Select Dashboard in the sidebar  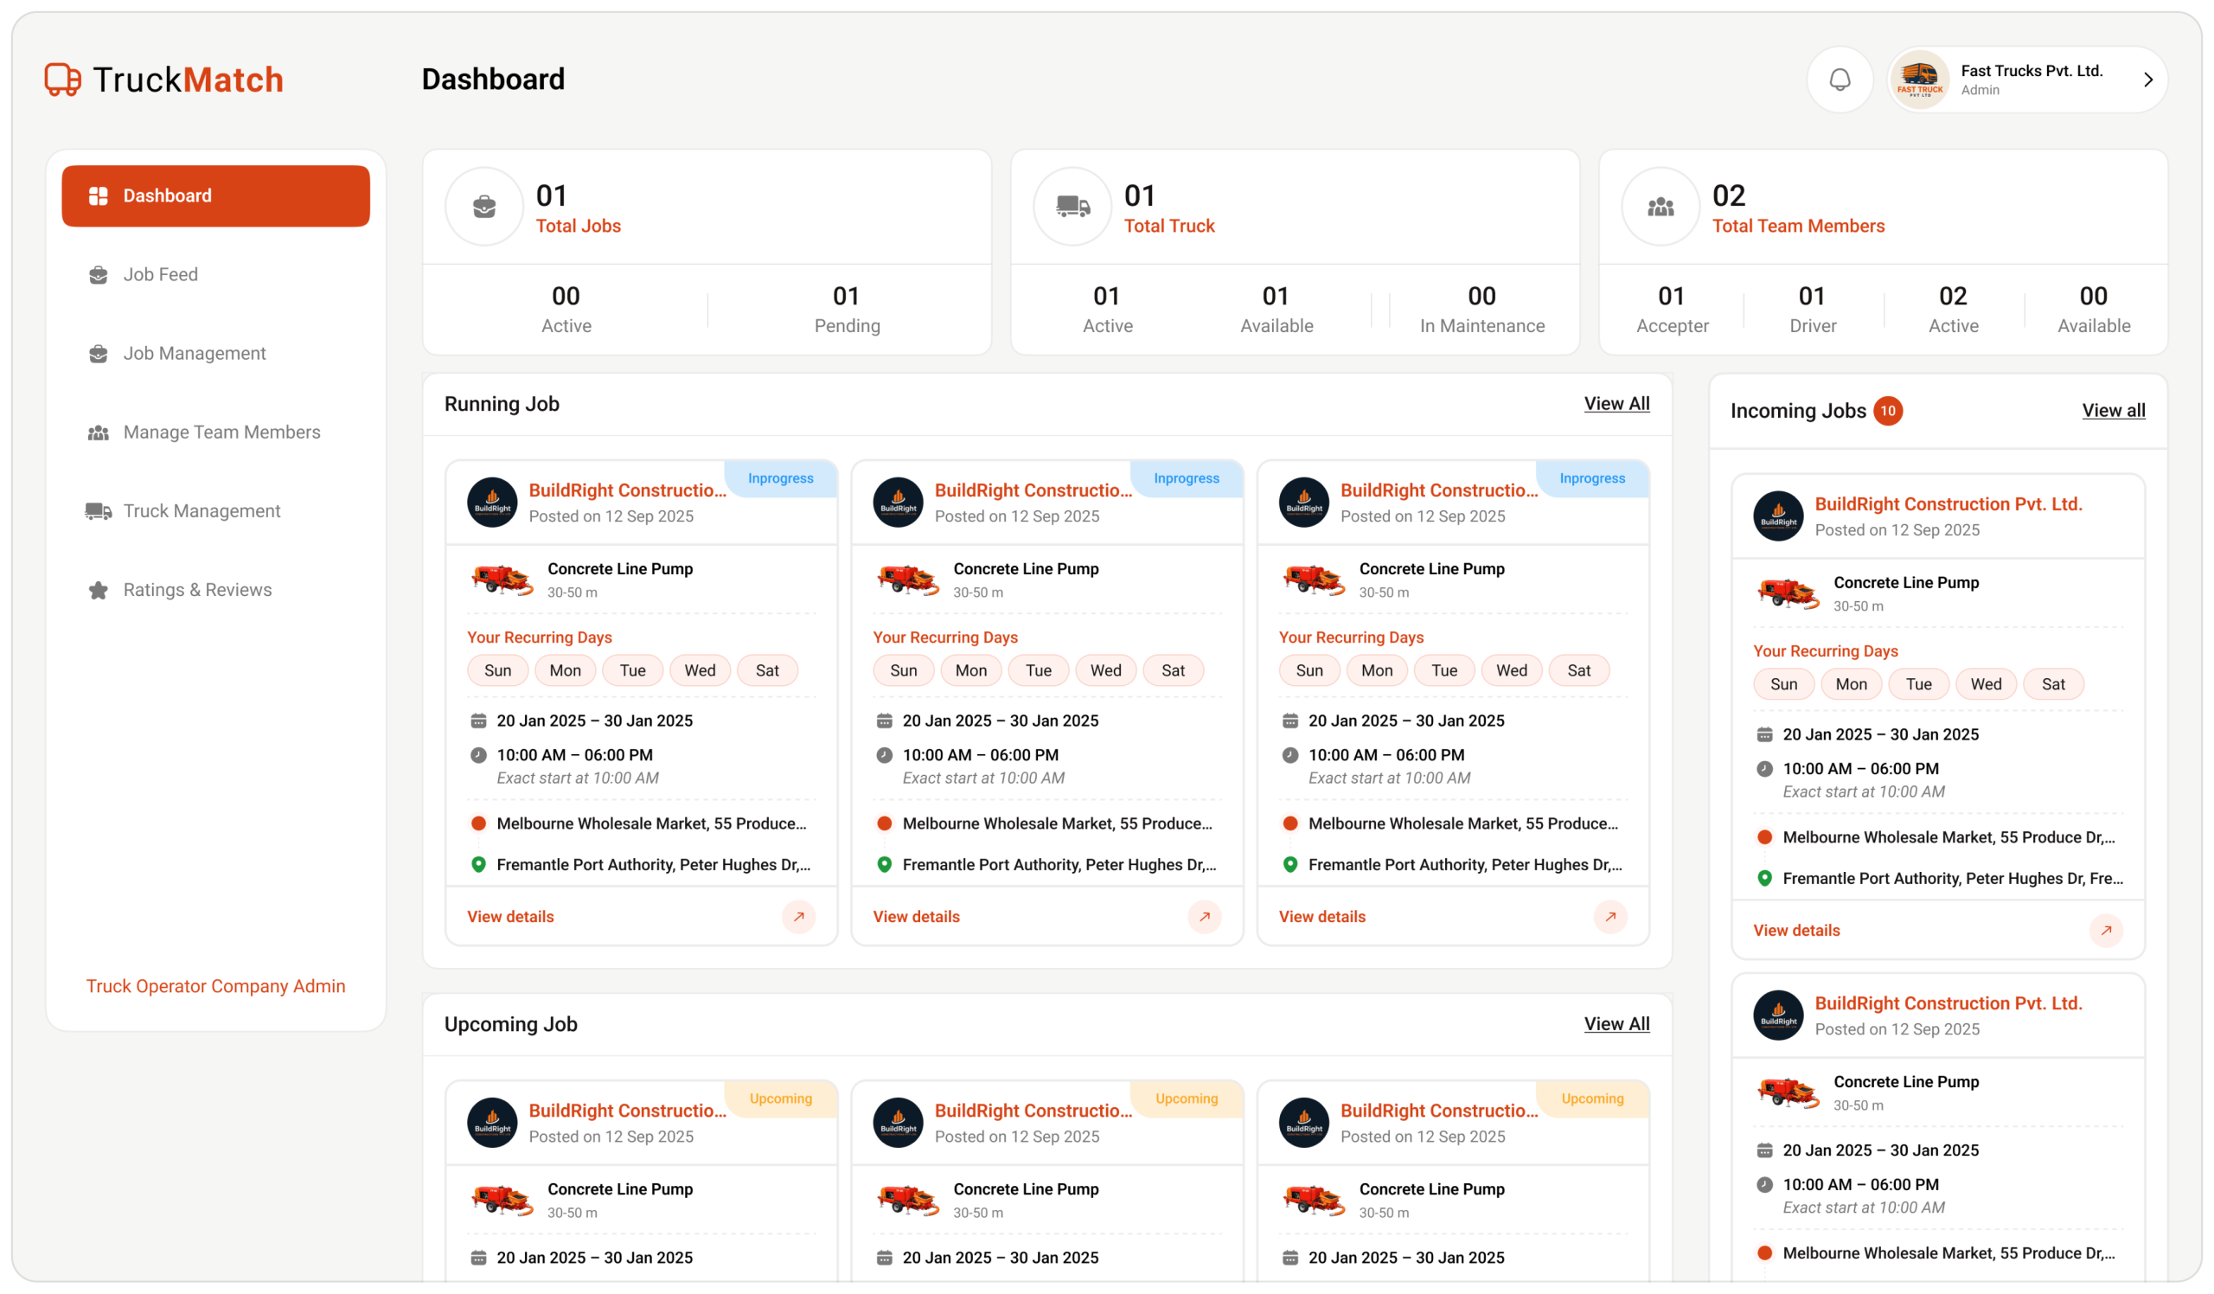tap(215, 195)
